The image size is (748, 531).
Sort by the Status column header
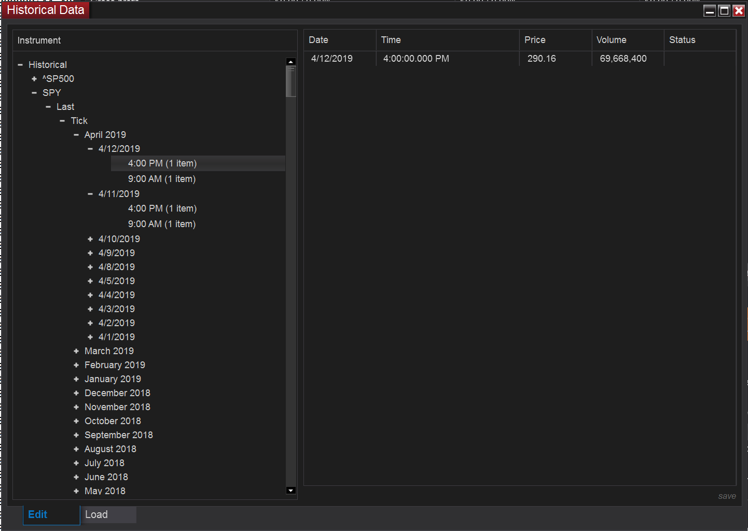(x=700, y=40)
